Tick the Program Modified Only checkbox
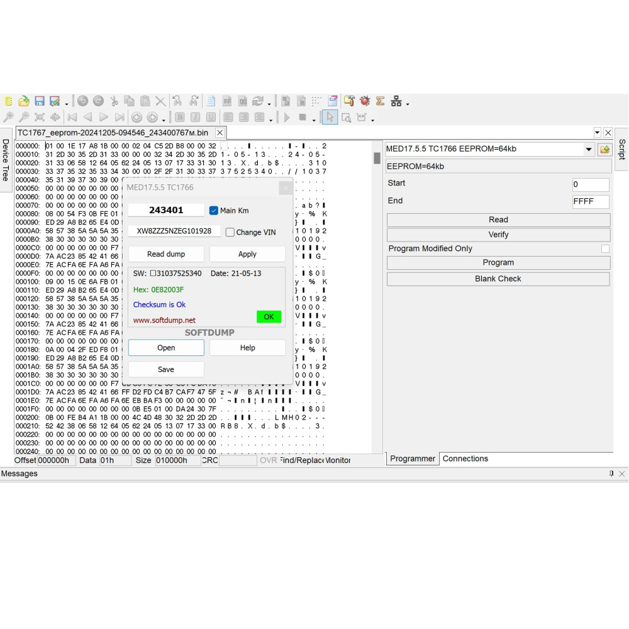The image size is (629, 629). click(605, 248)
